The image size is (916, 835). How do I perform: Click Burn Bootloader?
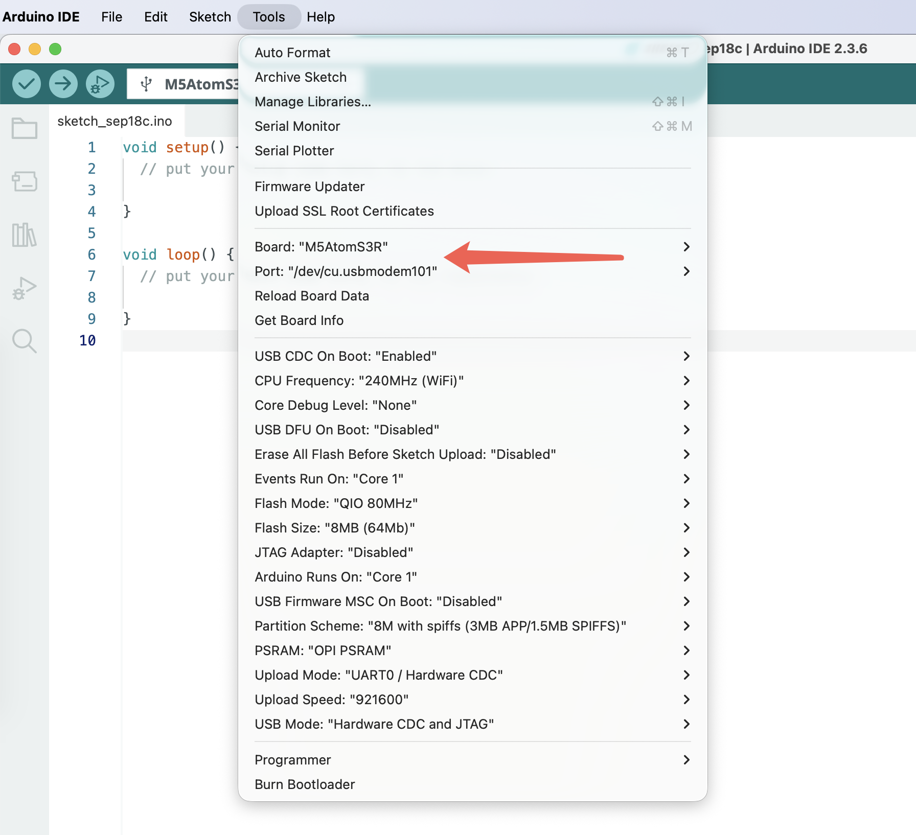pyautogui.click(x=473, y=784)
